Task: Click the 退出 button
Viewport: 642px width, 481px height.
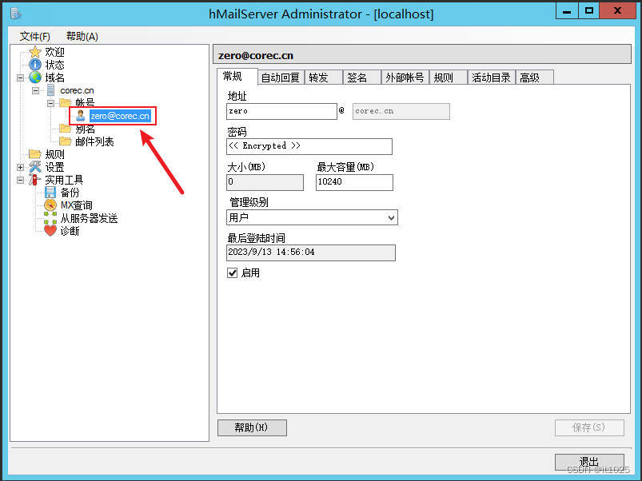Action: click(x=589, y=462)
